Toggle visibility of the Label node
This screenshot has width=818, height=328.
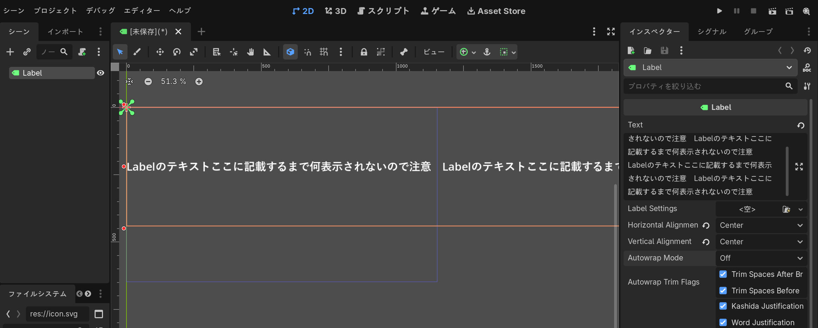tap(101, 73)
